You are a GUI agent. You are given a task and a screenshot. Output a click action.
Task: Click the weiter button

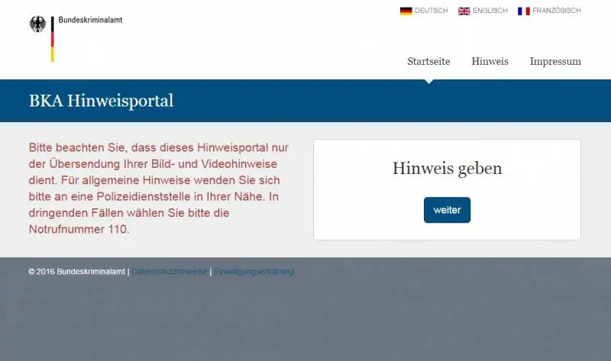pyautogui.click(x=447, y=210)
